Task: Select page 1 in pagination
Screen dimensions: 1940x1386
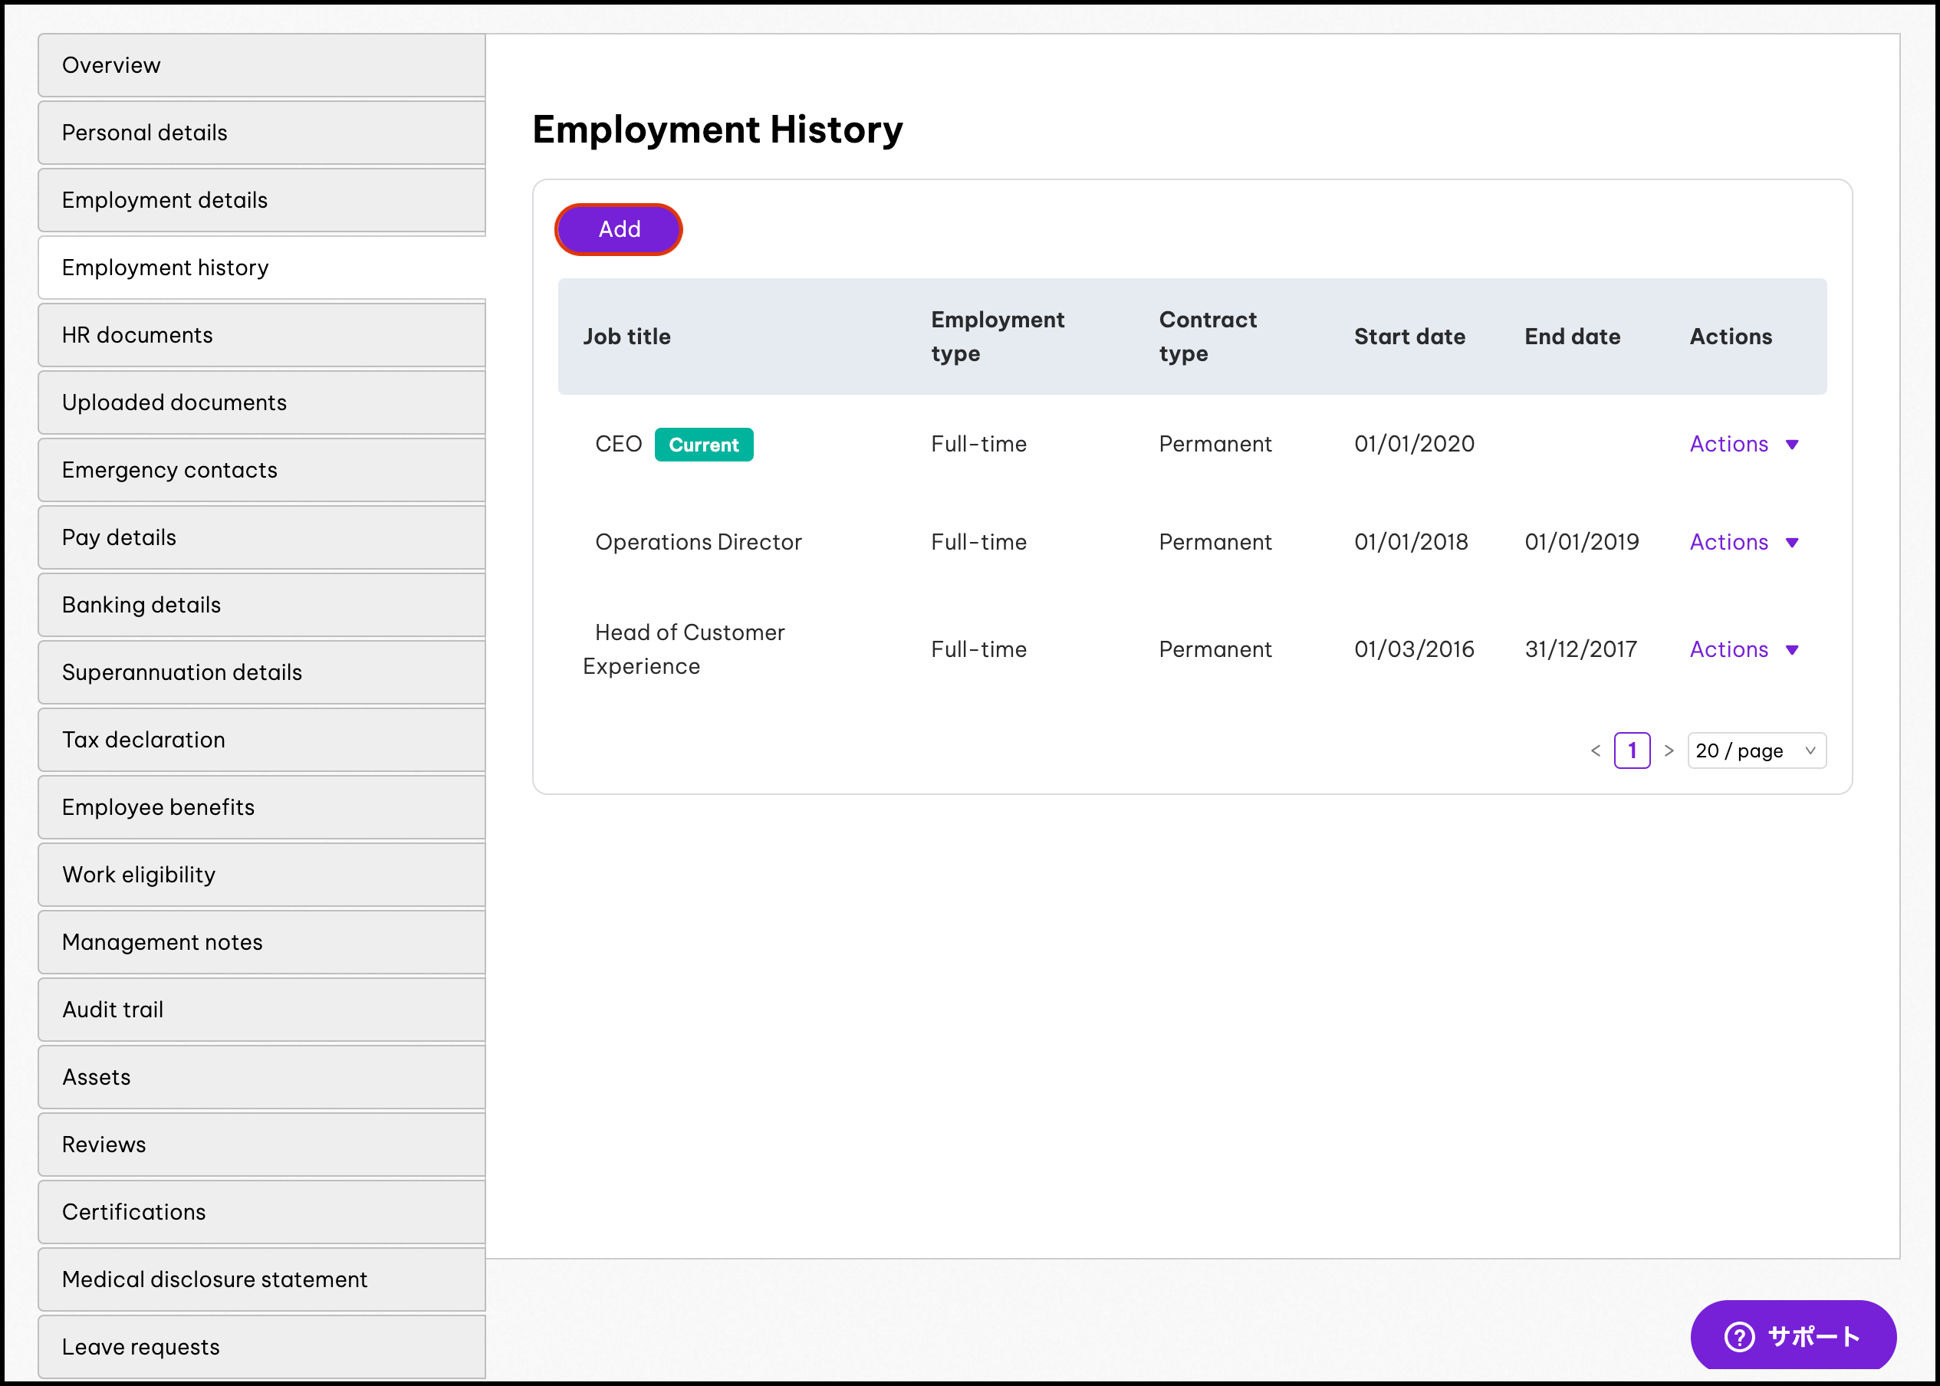Action: point(1632,750)
